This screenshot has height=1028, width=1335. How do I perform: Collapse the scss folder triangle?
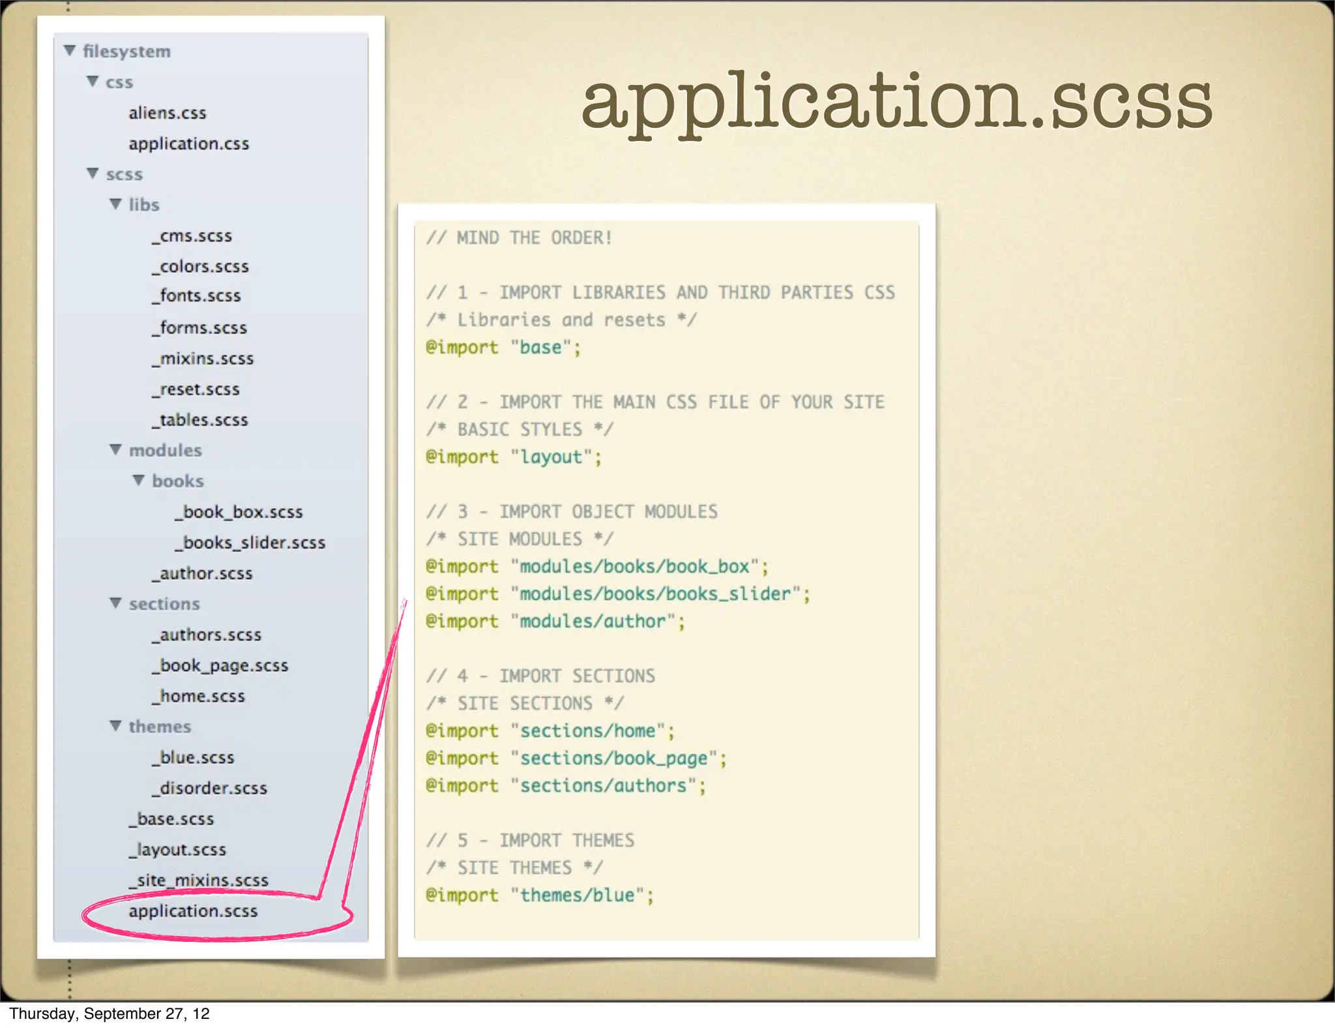[x=93, y=174]
